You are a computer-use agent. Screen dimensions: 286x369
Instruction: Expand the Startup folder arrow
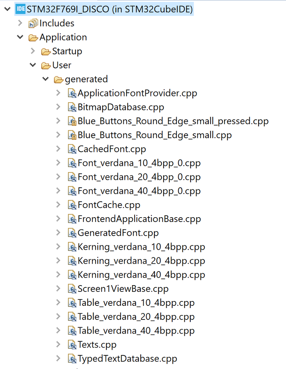pos(33,51)
